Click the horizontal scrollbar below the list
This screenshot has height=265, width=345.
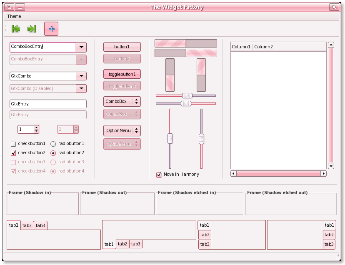click(278, 173)
